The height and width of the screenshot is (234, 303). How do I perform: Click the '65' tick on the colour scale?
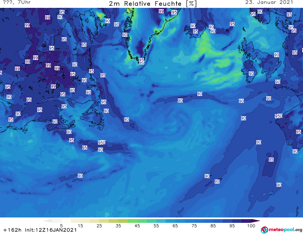click(175, 226)
